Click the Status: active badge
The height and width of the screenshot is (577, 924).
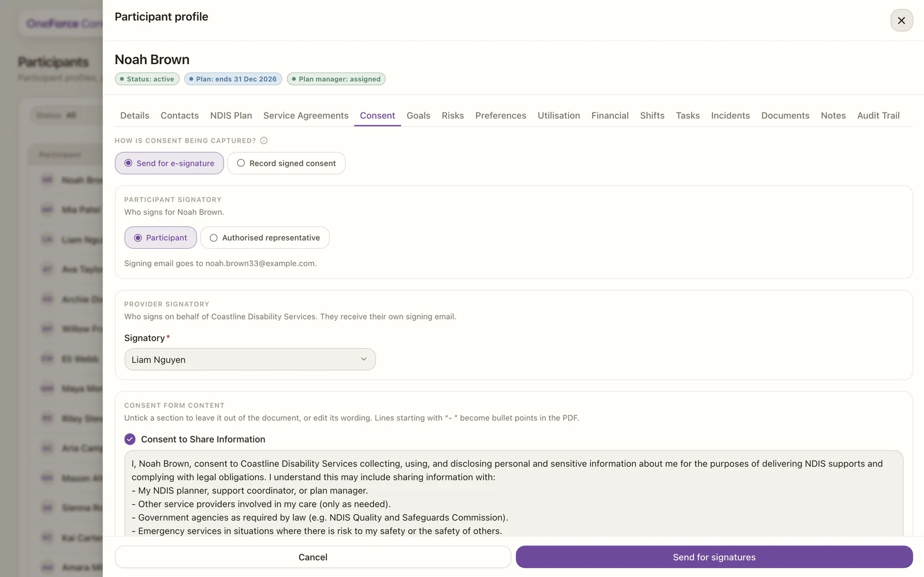[147, 79]
